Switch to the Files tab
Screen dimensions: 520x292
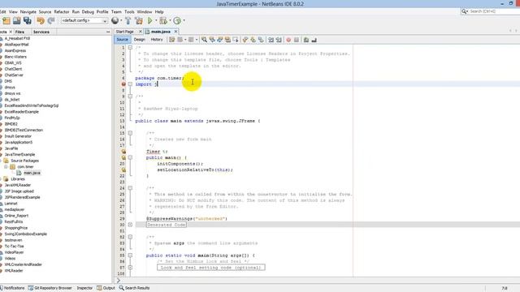tap(19, 32)
